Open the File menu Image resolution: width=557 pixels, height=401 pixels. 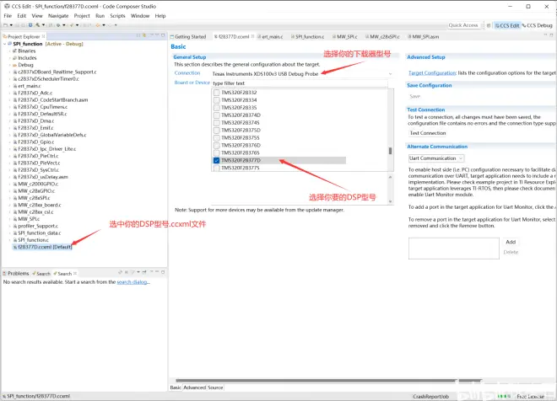tap(8, 16)
